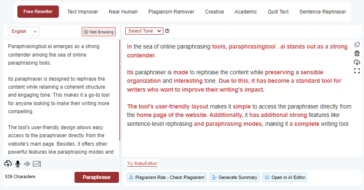Toggle Web Browsing mode
The image size is (364, 190).
[x=99, y=32]
